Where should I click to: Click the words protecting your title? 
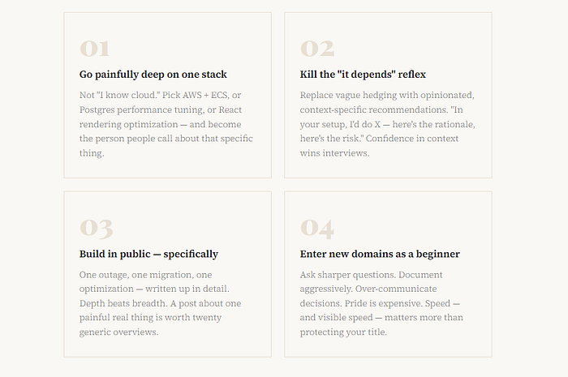pos(343,332)
